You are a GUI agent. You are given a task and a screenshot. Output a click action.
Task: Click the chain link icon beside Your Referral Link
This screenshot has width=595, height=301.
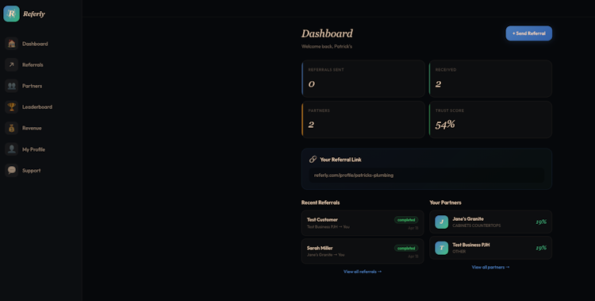pos(313,160)
